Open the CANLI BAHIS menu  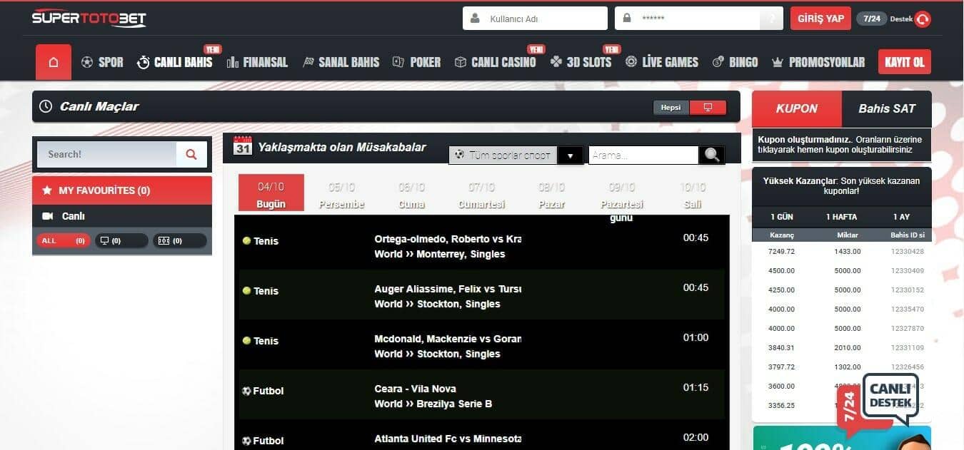point(175,62)
